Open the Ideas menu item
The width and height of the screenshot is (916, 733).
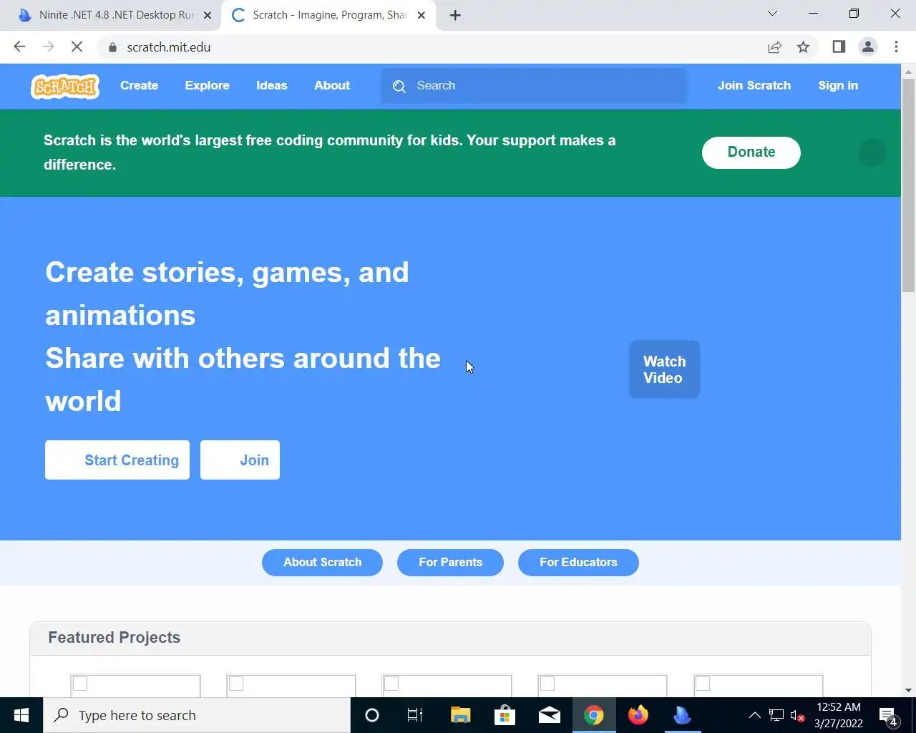tap(271, 85)
